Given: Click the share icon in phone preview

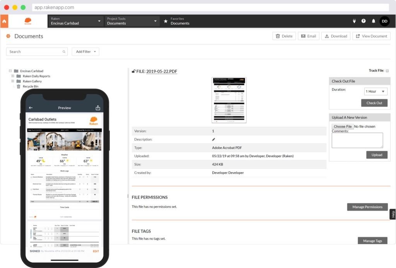Looking at the screenshot, I should coord(98,108).
